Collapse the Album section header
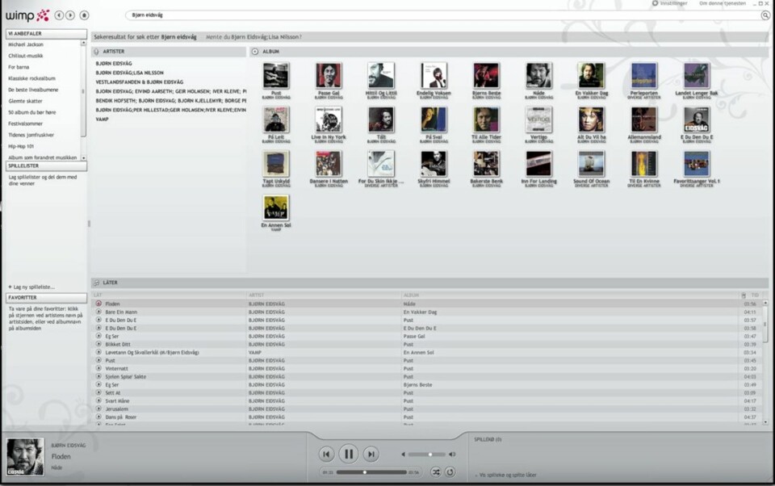 pos(255,52)
